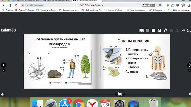Switch to open book view icon

point(141,30)
